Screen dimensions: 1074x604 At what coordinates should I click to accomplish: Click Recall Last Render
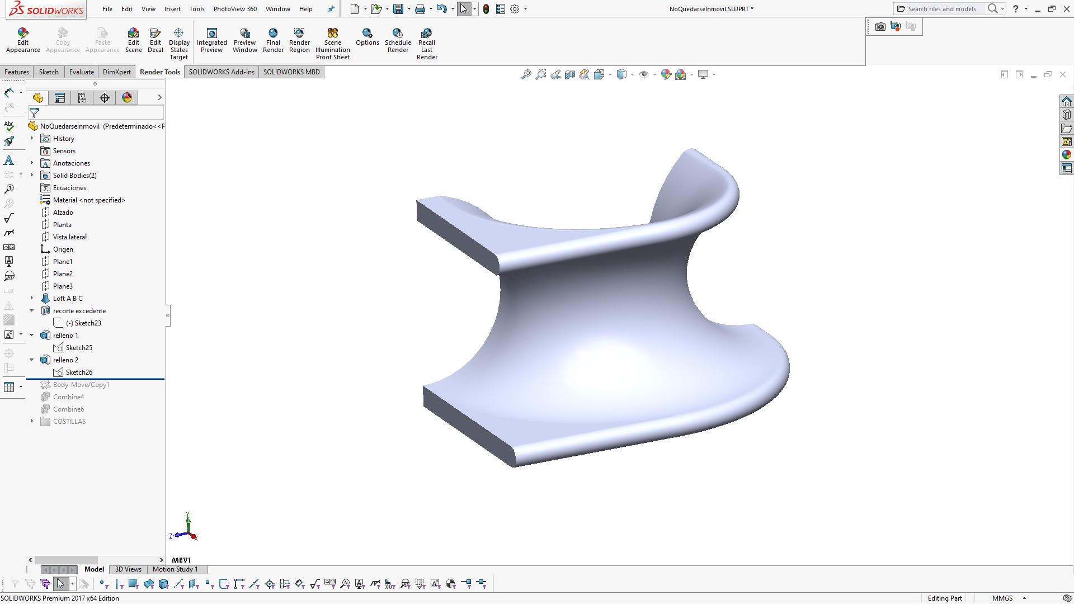tap(427, 41)
